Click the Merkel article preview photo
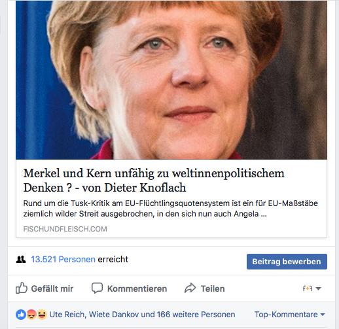339x329 pixels. coord(171,80)
